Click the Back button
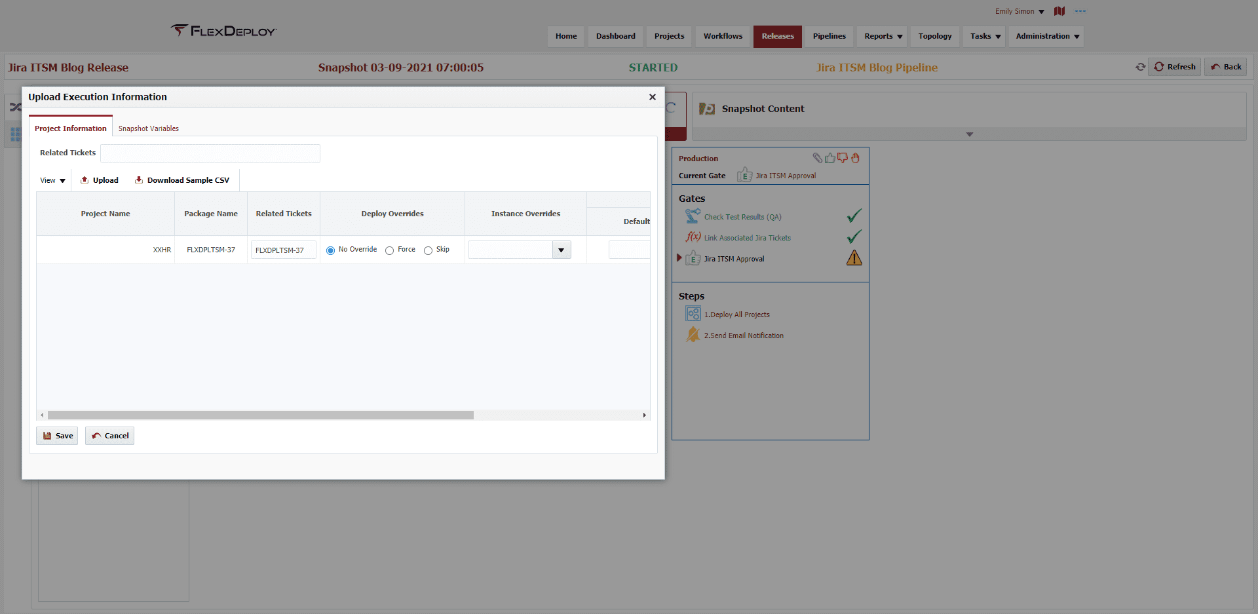 [1225, 67]
